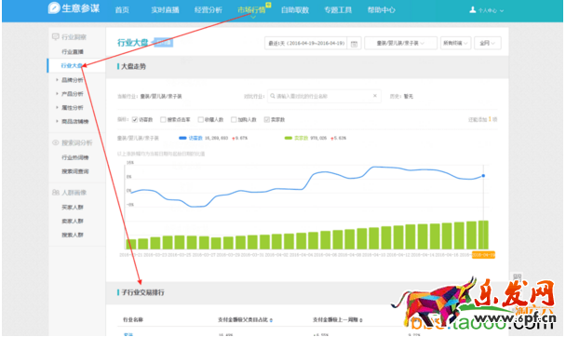This screenshot has height=337, width=566.
Task: Open the 童装/婴儿装/亲子装 category dropdown
Action: pos(400,43)
